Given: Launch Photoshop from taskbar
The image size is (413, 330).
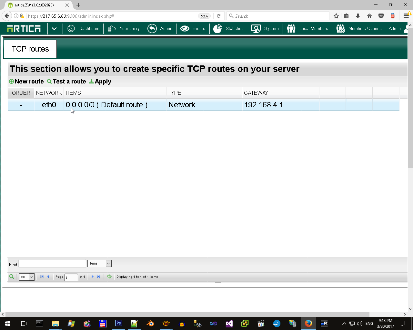Looking at the screenshot, I should (119, 324).
